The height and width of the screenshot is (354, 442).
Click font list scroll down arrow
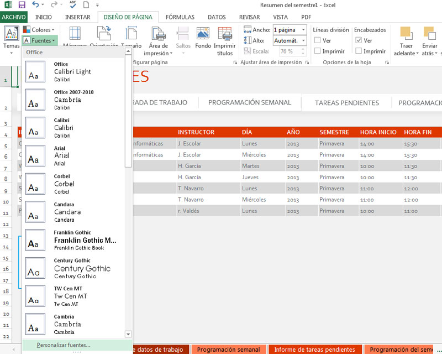128,334
